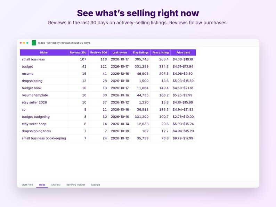
Task: Click the $4.16–$15.99 price band cell
Action: (x=183, y=102)
